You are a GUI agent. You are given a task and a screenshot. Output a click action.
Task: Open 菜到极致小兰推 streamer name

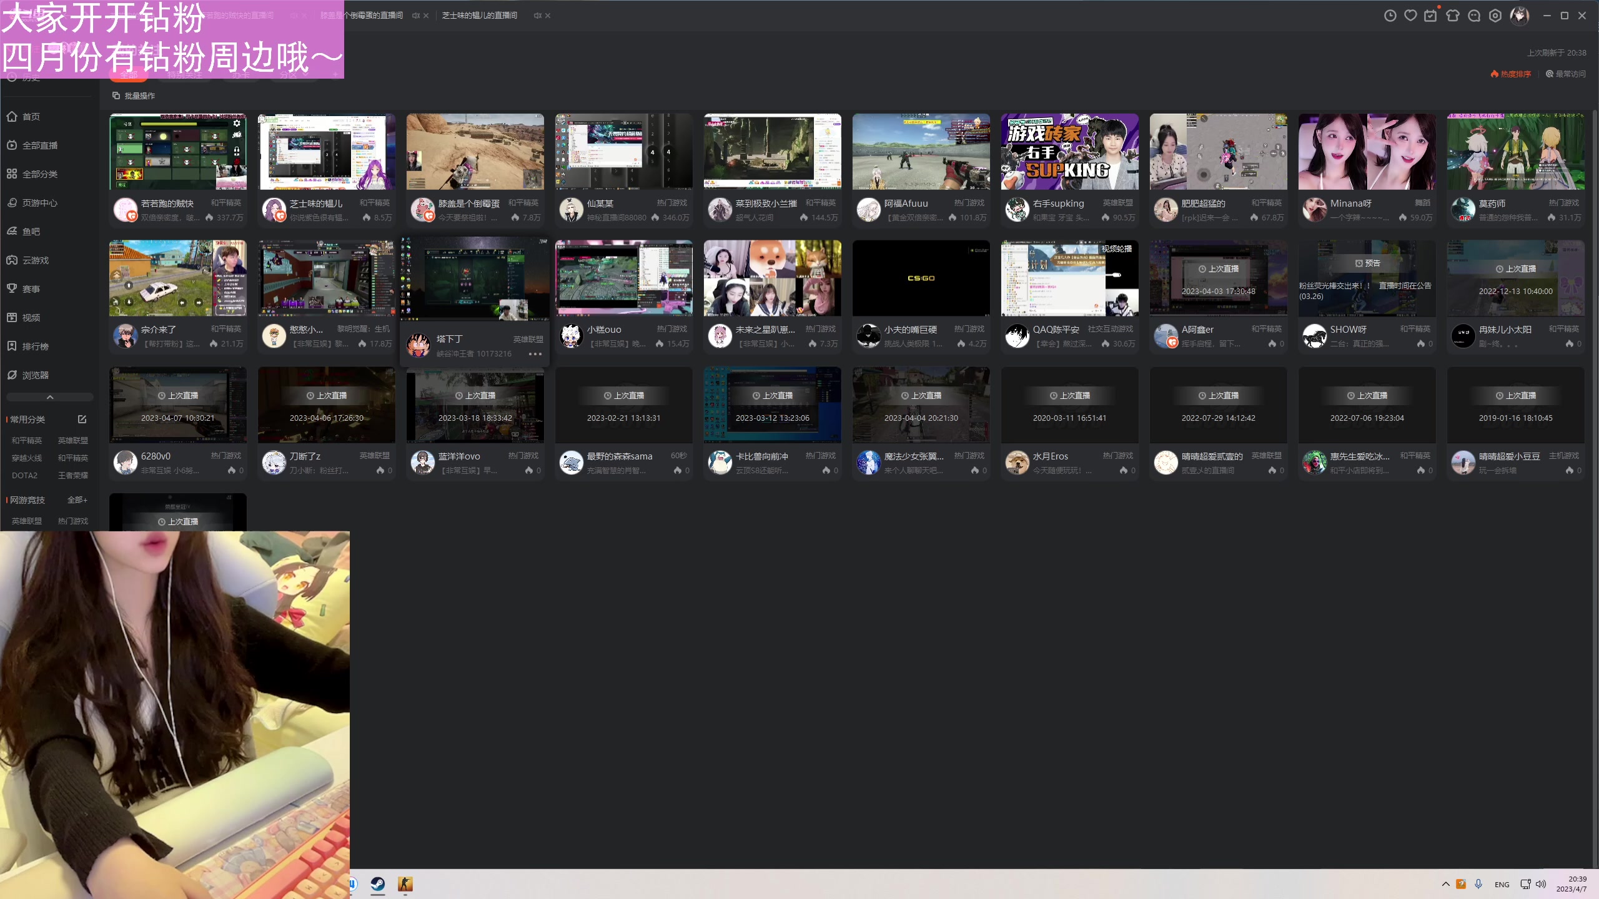pyautogui.click(x=766, y=204)
